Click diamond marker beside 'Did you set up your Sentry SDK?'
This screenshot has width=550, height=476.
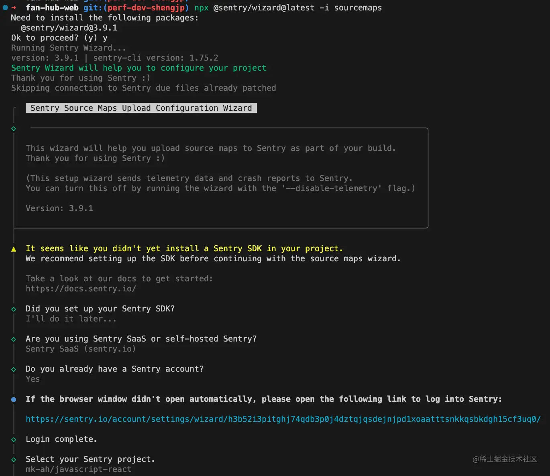point(14,309)
